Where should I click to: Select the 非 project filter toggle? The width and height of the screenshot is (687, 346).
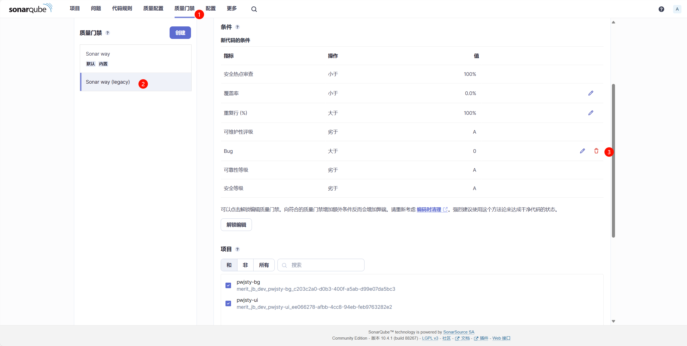click(245, 265)
